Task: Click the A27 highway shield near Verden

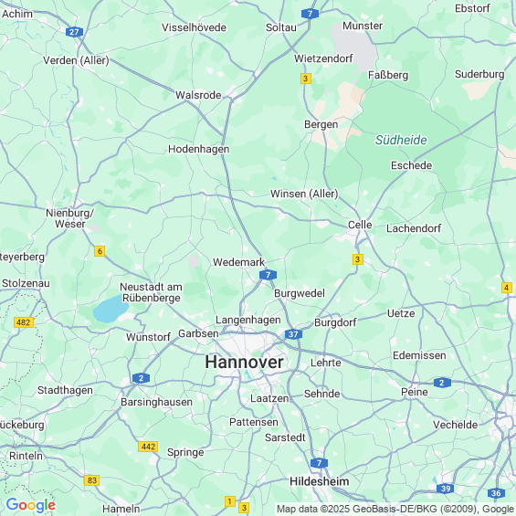Action: [74, 32]
